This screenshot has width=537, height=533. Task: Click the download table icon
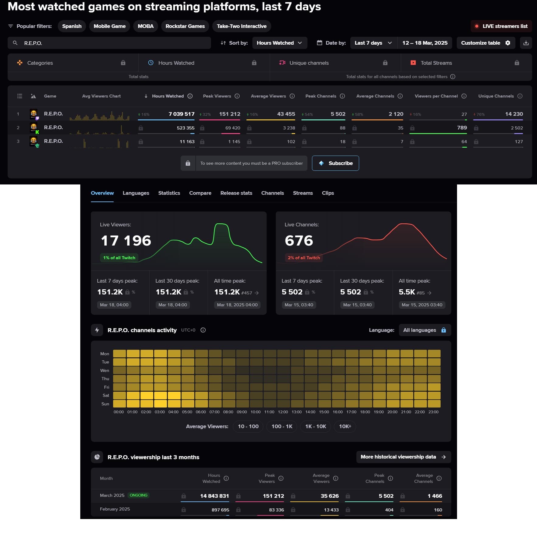(526, 43)
